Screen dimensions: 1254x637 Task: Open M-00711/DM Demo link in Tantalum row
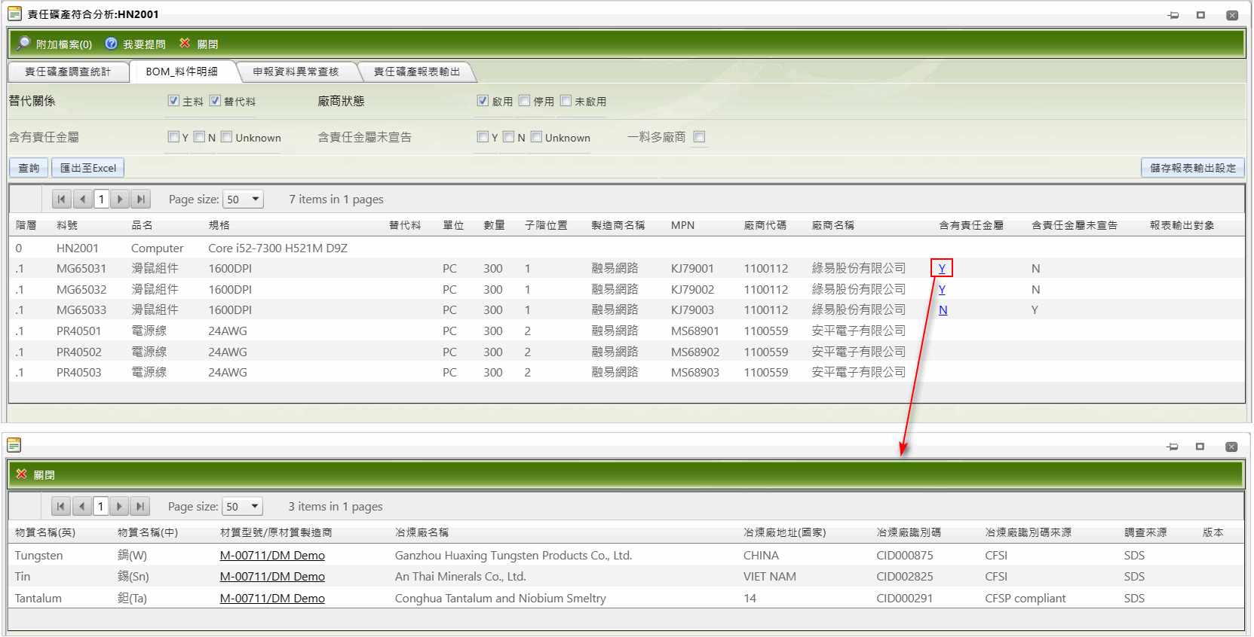[x=272, y=599]
